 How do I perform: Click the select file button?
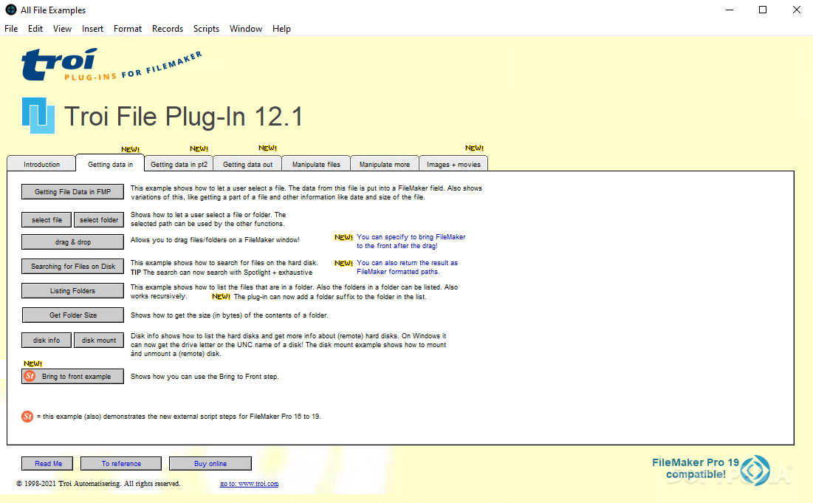47,219
